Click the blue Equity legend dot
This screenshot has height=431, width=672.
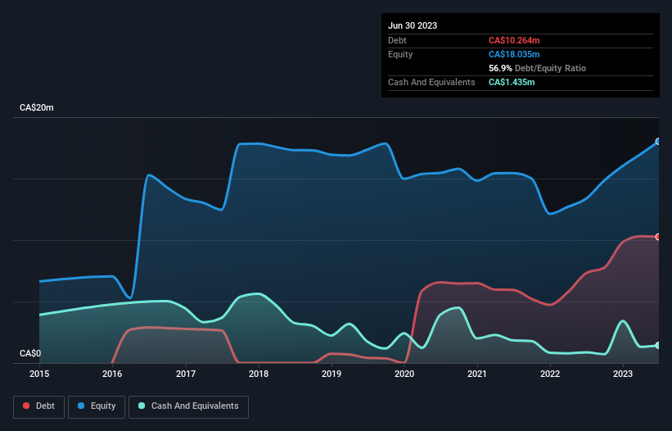click(81, 406)
